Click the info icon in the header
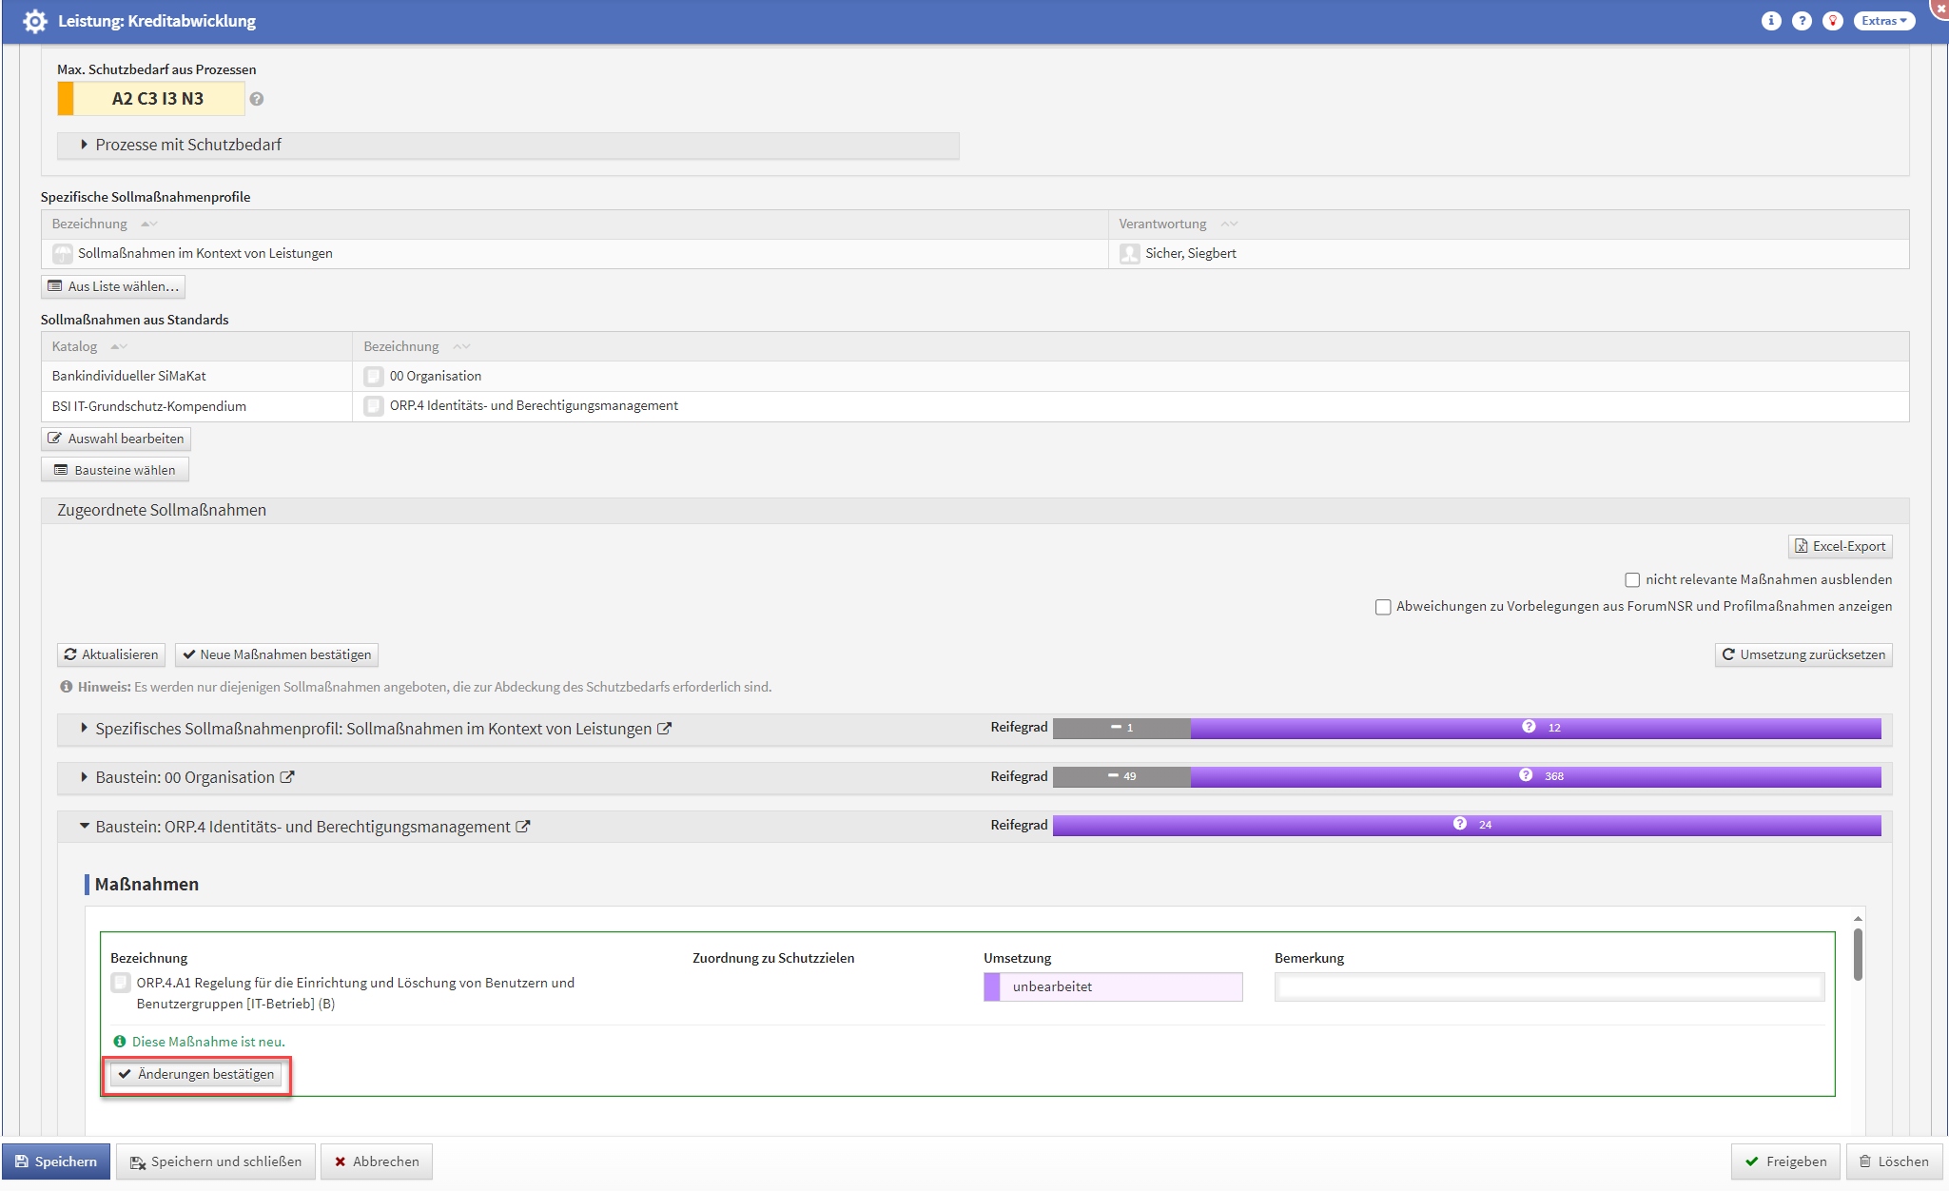Viewport: 1949px width, 1191px height. click(1770, 21)
